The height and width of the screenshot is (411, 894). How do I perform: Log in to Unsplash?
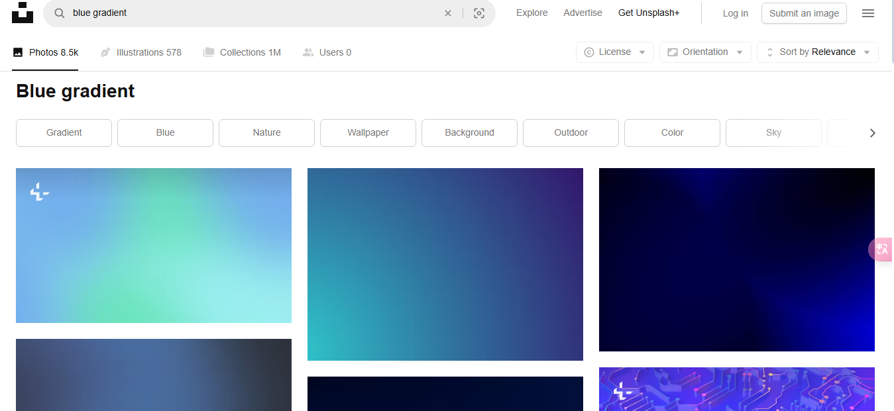pos(735,13)
